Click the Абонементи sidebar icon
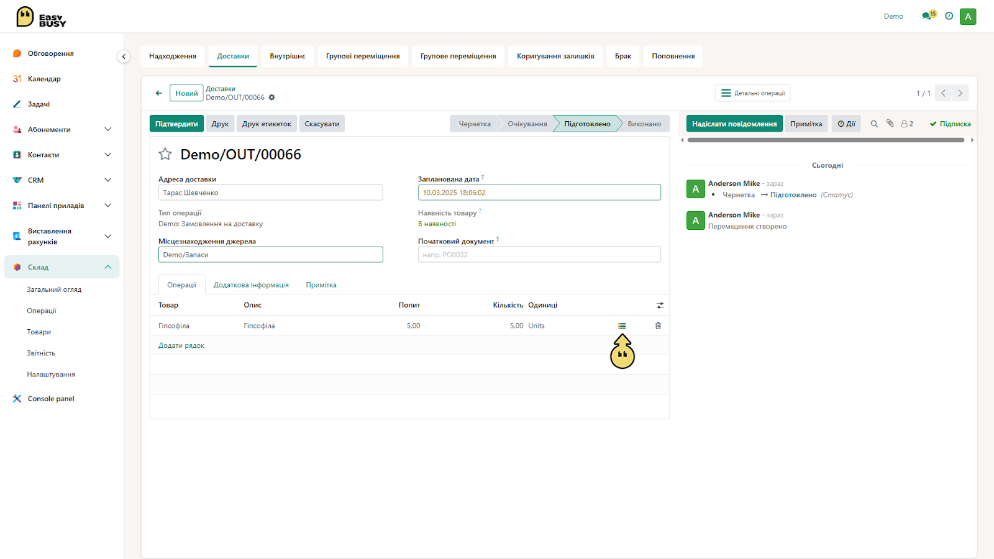Viewport: 994px width, 559px height. click(x=17, y=129)
